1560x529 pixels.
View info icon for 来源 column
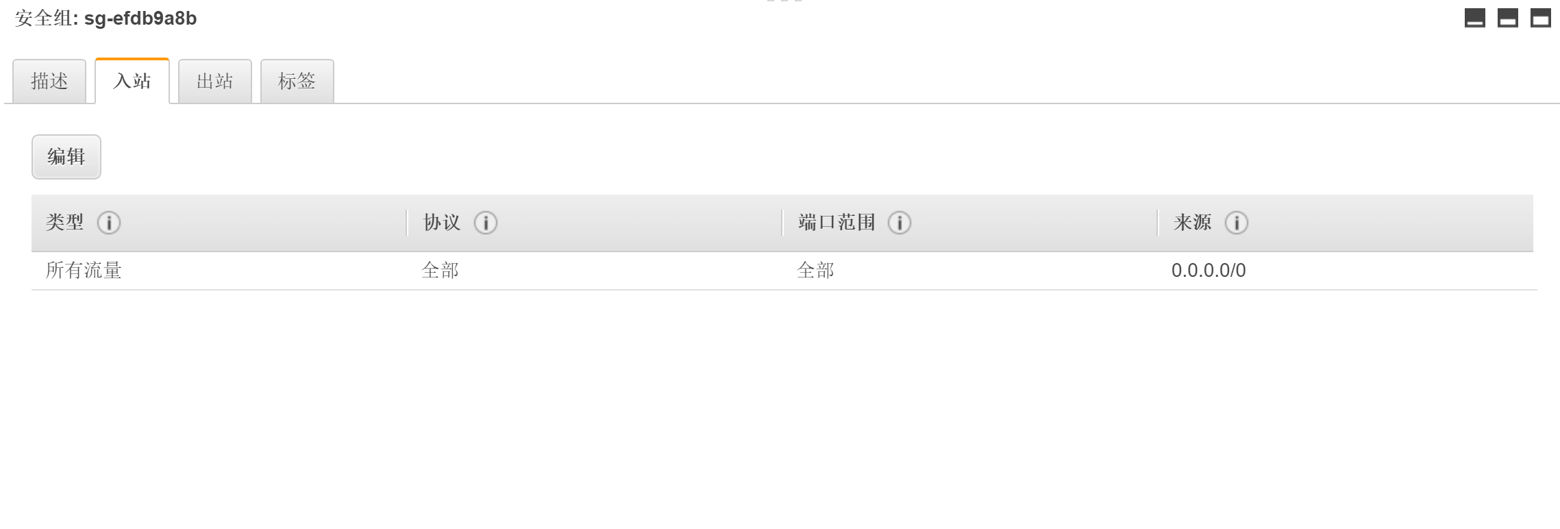pos(1237,223)
